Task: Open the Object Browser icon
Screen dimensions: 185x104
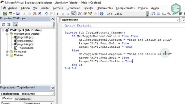Action: point(90,14)
